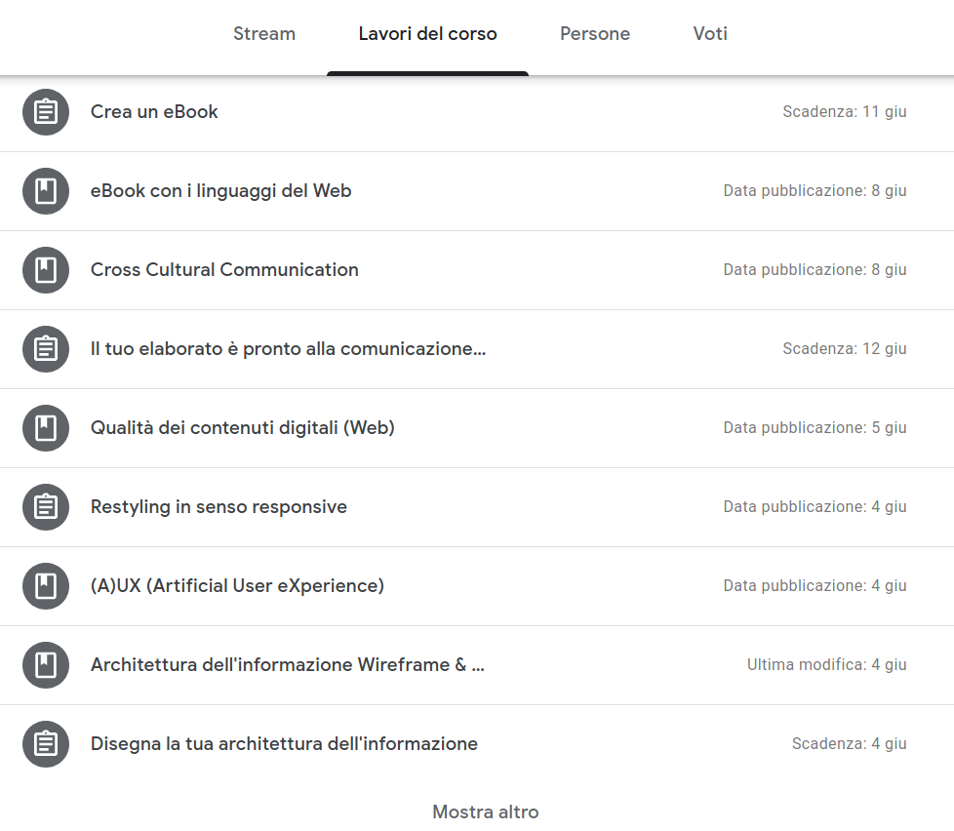Click material icon for (A)UX Artificial User eXperience
The height and width of the screenshot is (831, 954).
click(x=46, y=586)
